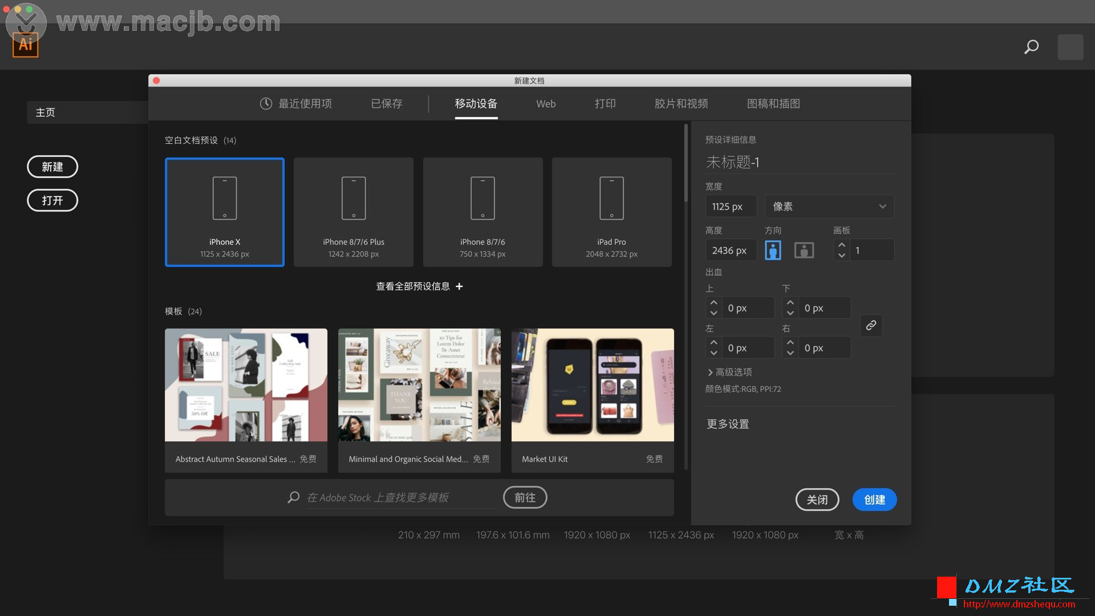
Task: Click 197.6 x 101.6 mm preset behind dialog
Action: [513, 535]
